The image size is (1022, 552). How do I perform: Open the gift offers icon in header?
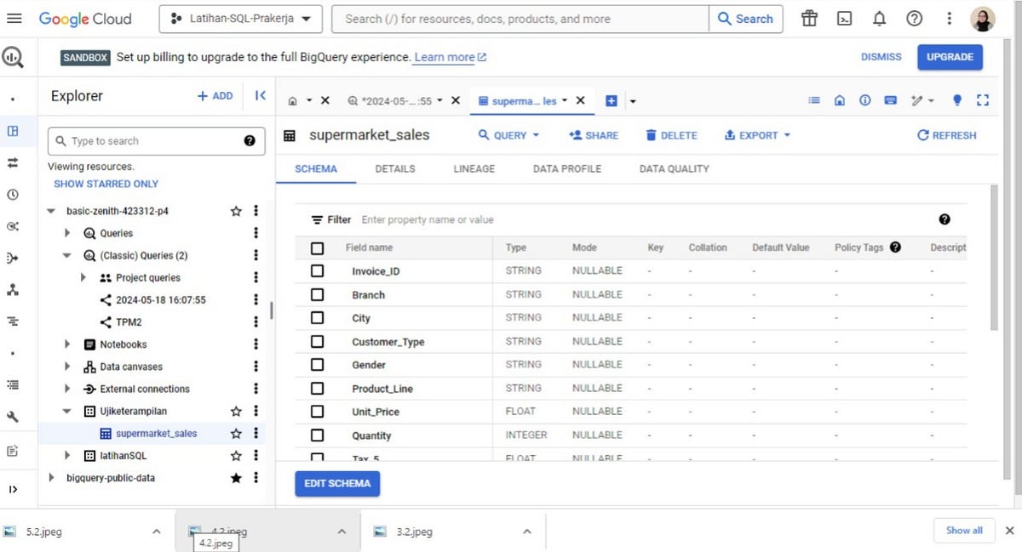coord(808,17)
